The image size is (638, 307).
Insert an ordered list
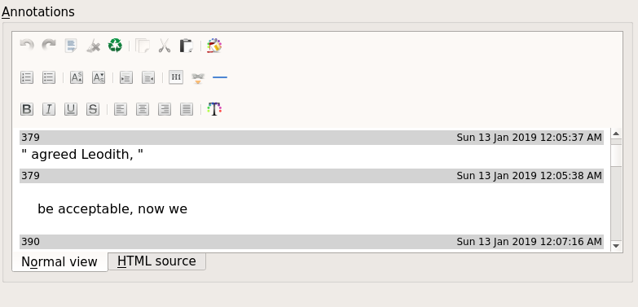click(x=27, y=77)
